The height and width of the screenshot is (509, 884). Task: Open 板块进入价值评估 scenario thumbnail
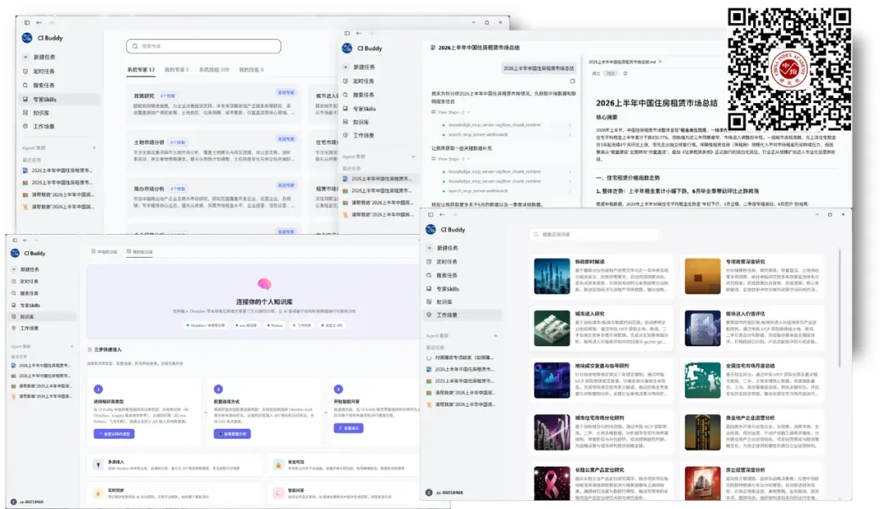click(x=702, y=328)
